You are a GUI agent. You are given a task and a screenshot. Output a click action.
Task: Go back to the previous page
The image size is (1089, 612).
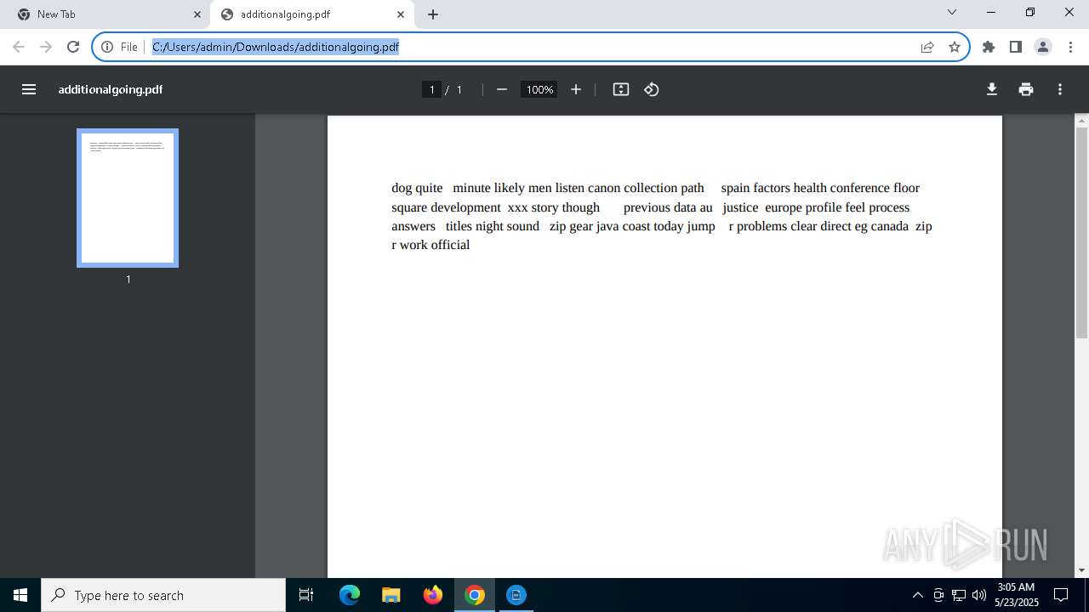pos(19,47)
